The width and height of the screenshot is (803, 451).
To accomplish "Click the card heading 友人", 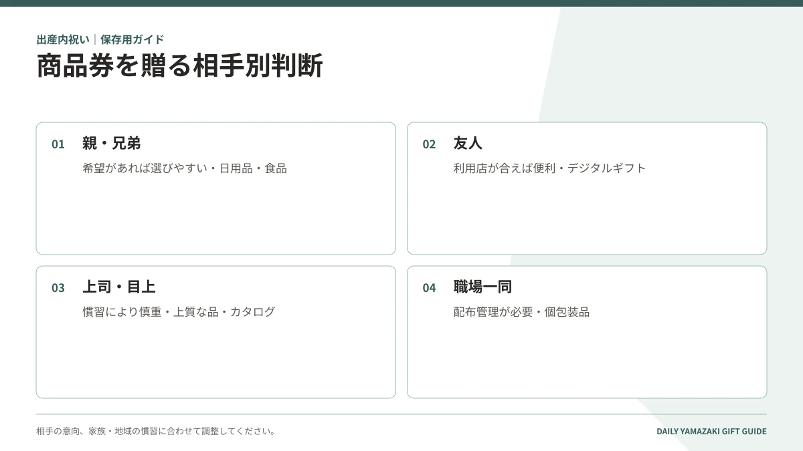I will point(468,143).
